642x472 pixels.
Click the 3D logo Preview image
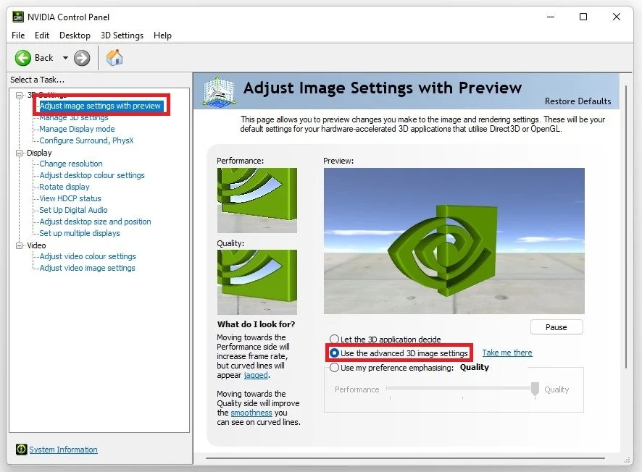tap(454, 241)
